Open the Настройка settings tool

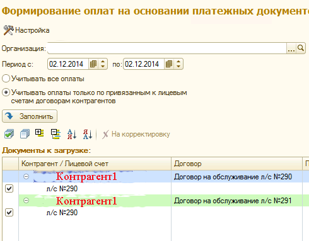coord(26,30)
